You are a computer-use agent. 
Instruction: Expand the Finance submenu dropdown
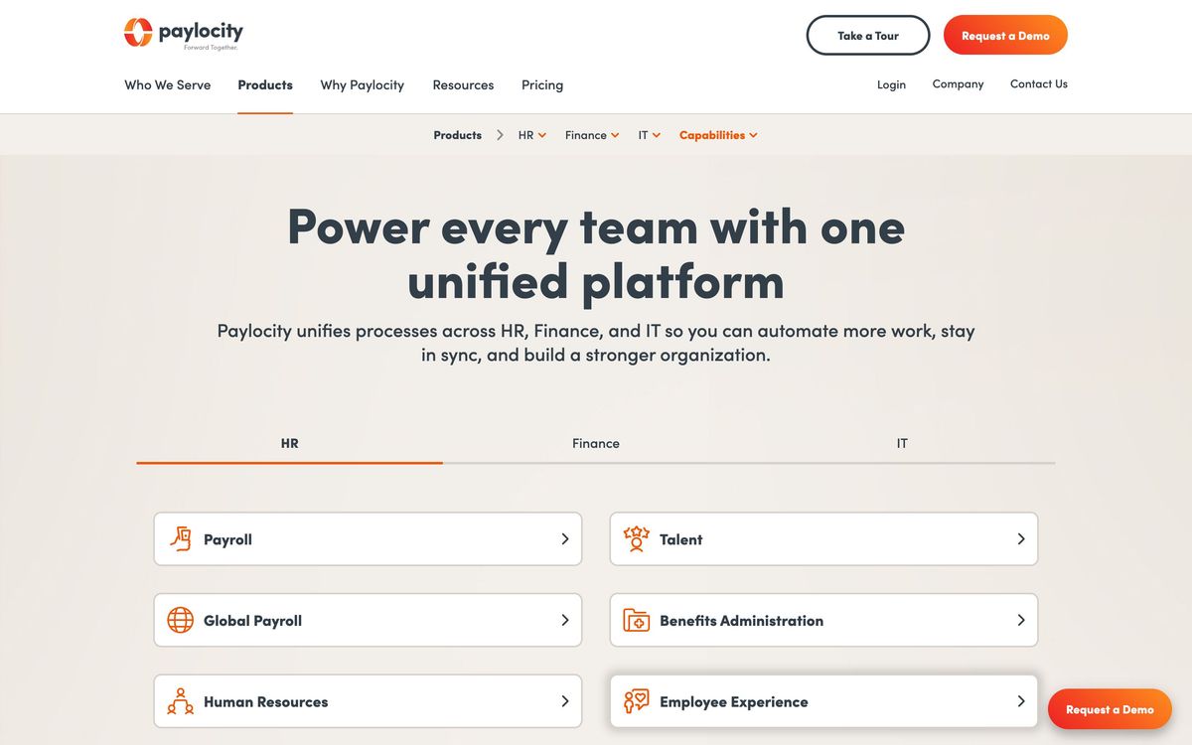pyautogui.click(x=592, y=135)
